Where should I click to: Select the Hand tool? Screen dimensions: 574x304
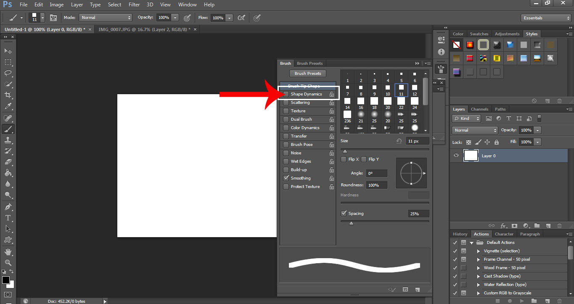[8, 251]
